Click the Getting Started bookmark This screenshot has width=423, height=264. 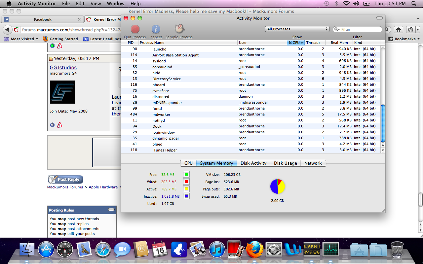[61, 39]
